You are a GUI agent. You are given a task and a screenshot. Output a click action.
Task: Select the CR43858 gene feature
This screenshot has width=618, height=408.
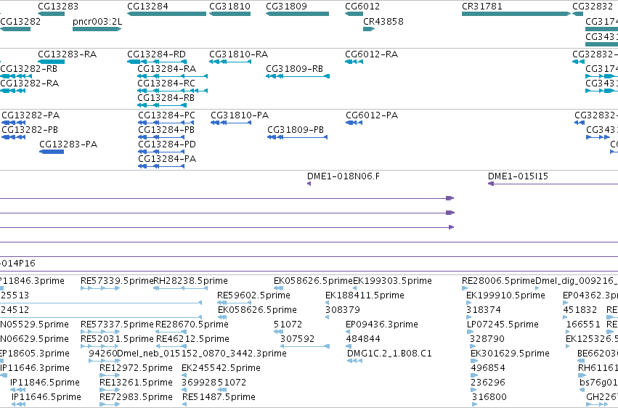pyautogui.click(x=369, y=29)
